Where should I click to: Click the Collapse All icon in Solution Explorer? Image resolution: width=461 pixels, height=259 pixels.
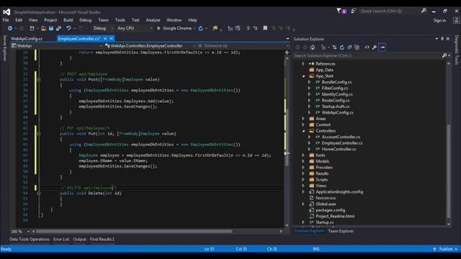coord(349,47)
